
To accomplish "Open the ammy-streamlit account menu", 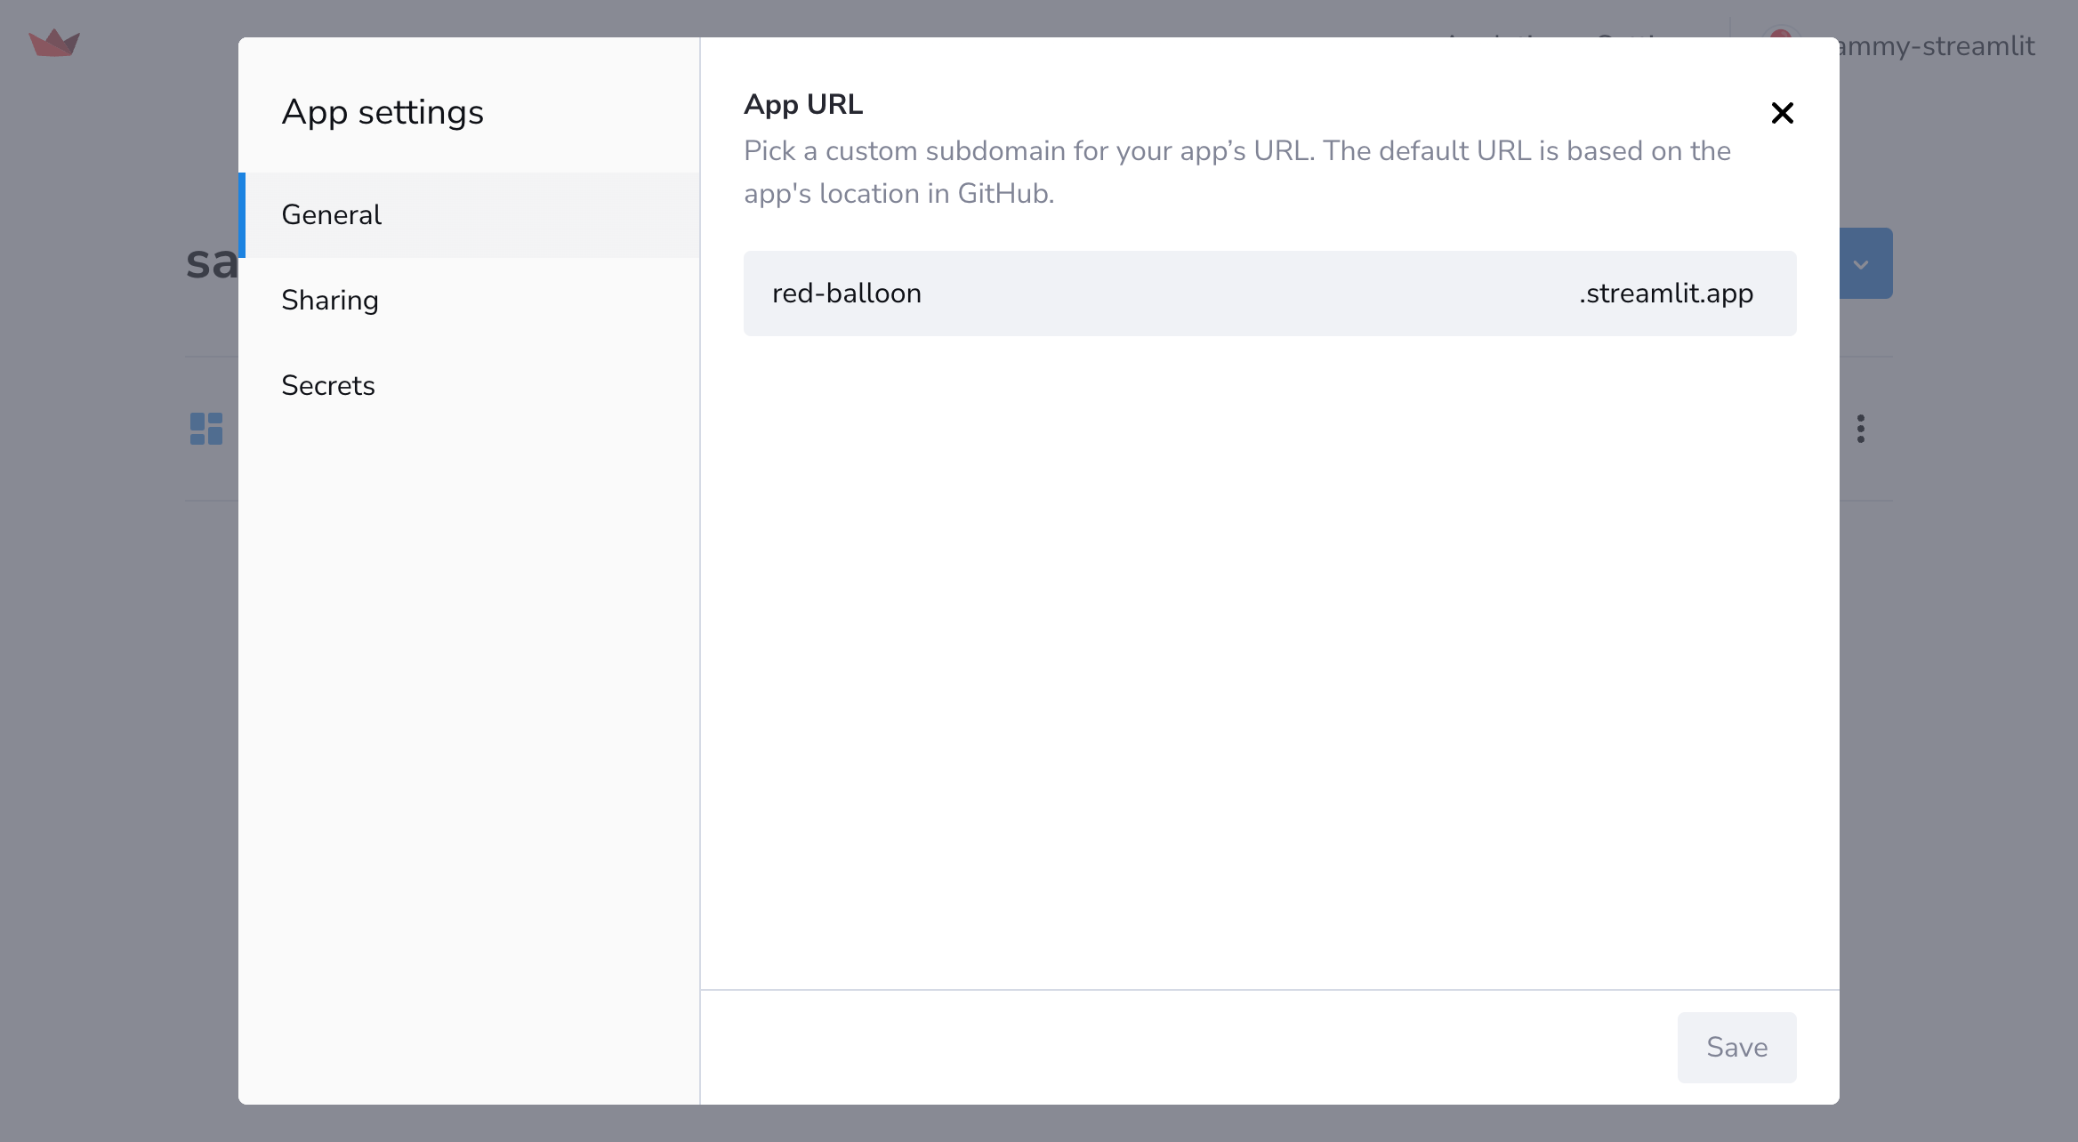I will pyautogui.click(x=1936, y=46).
